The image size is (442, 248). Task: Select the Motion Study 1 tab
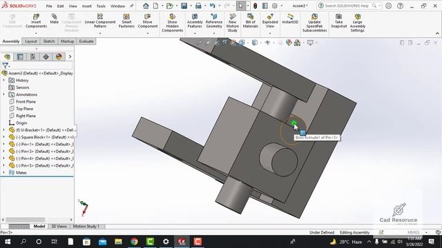86,226
